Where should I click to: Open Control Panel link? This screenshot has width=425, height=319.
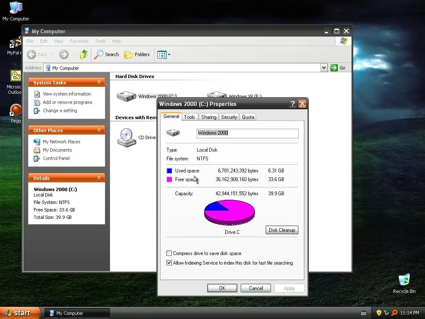click(x=56, y=158)
